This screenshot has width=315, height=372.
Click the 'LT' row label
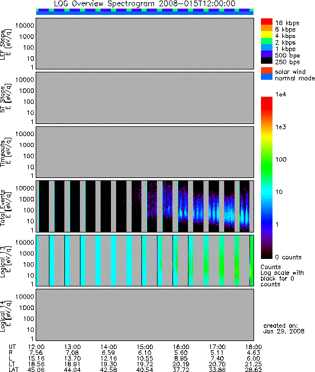11,364
